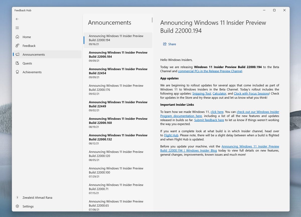Open the Feedback section

[x=47, y=45]
